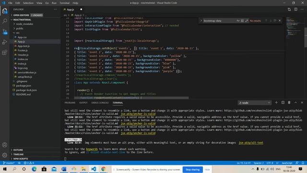
Task: Click the Open Changes icon in editor toolbar
Action: pyautogui.click(x=289, y=10)
